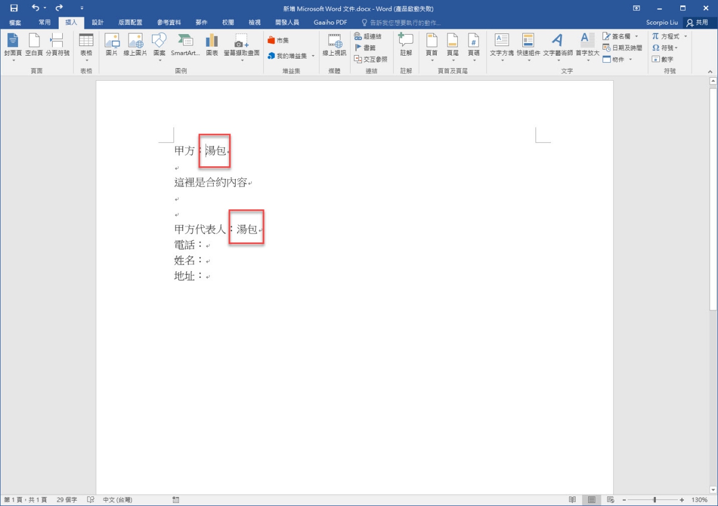Open the Screenshot (螢幕擷取畫面) tool
This screenshot has height=506, width=718.
(242, 47)
